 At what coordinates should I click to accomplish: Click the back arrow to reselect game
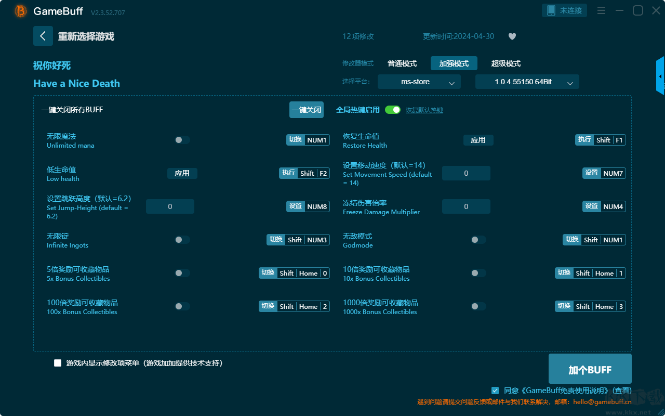click(43, 36)
